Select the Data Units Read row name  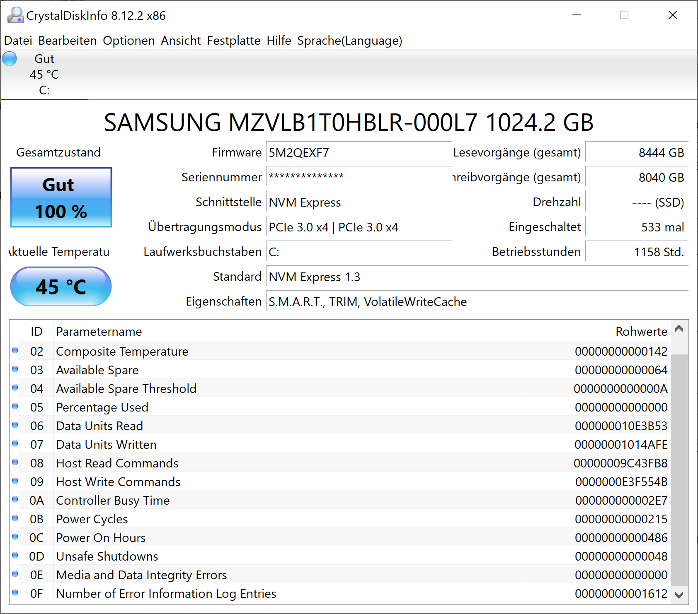99,426
